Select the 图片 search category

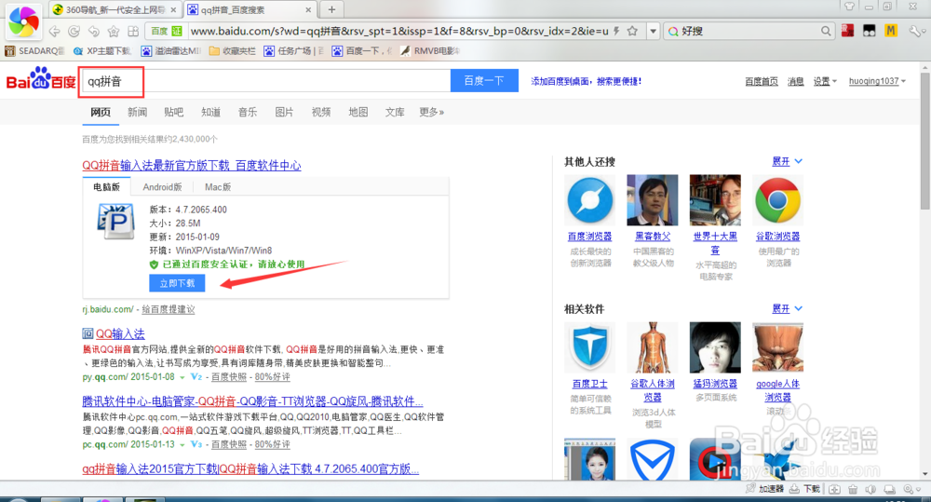coord(284,112)
